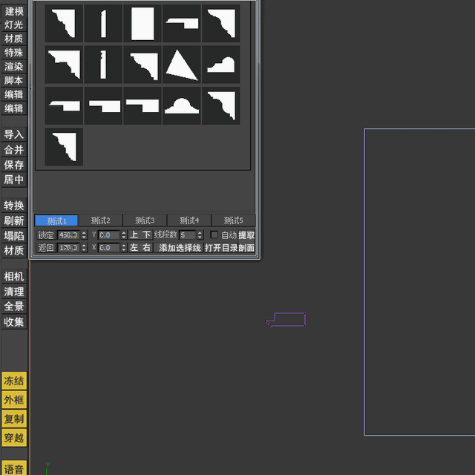
Task: Click the yellow 冻结 button
Action: click(14, 381)
